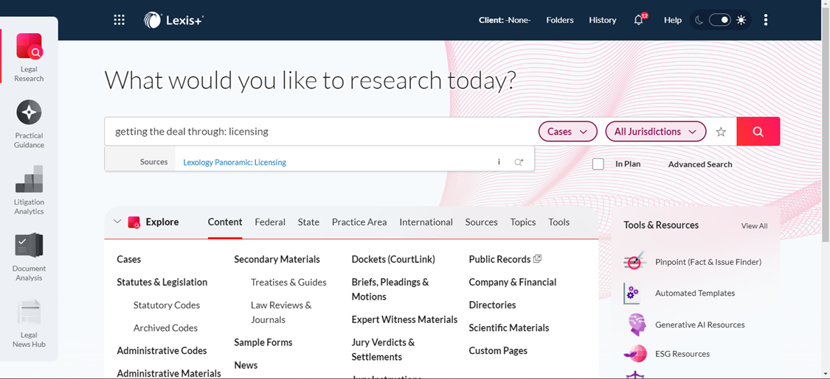Open the Lexology Panoramic: Licensing suggestion

[x=235, y=163]
